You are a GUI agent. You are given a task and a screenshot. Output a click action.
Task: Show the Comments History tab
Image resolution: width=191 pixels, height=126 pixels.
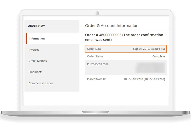pos(41,83)
